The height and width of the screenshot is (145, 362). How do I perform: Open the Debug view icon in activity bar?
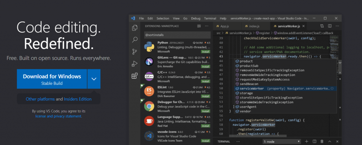point(135,64)
